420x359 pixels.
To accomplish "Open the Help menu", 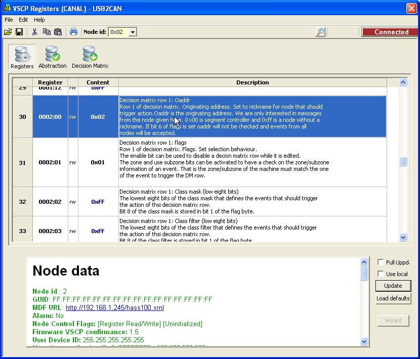I will [x=39, y=20].
